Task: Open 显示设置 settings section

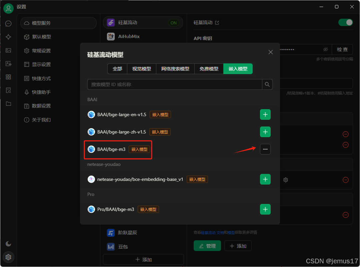Action: [x=59, y=64]
